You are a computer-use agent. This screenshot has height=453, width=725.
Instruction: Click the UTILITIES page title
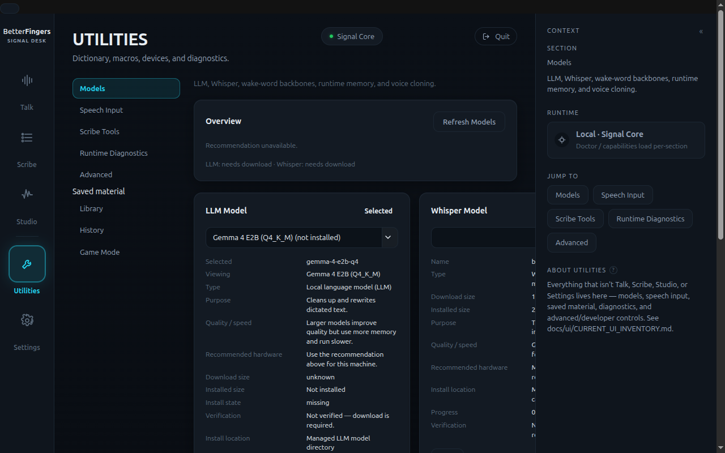(x=110, y=40)
